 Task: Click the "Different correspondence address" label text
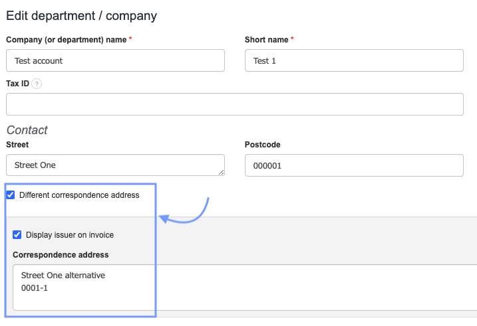79,195
